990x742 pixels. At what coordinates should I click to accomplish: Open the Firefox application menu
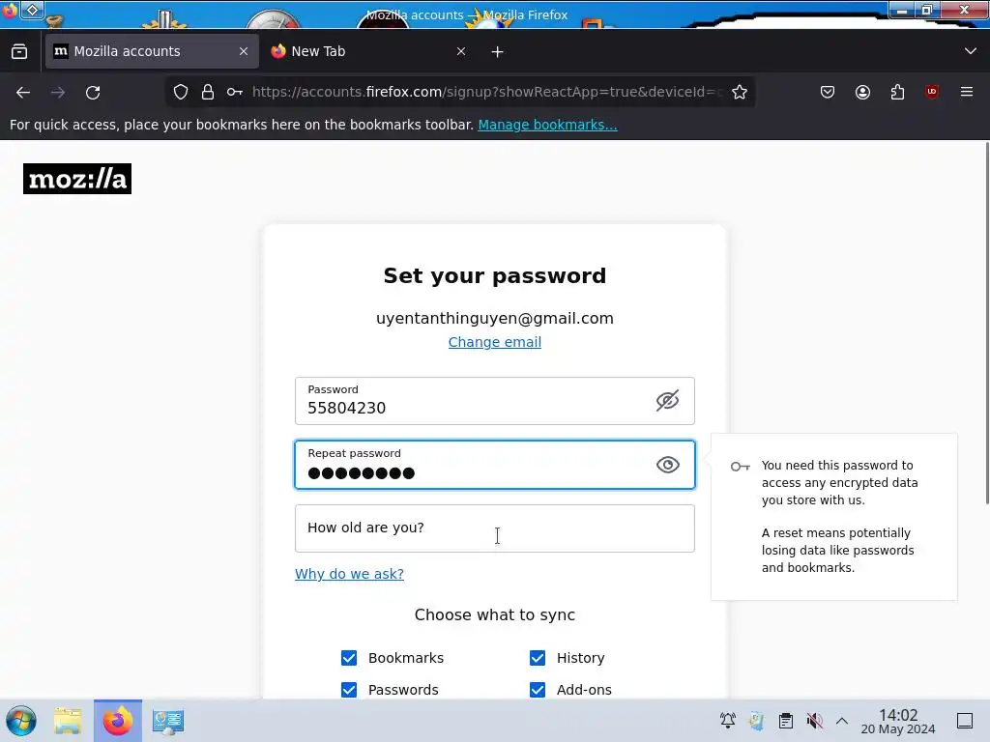967,92
